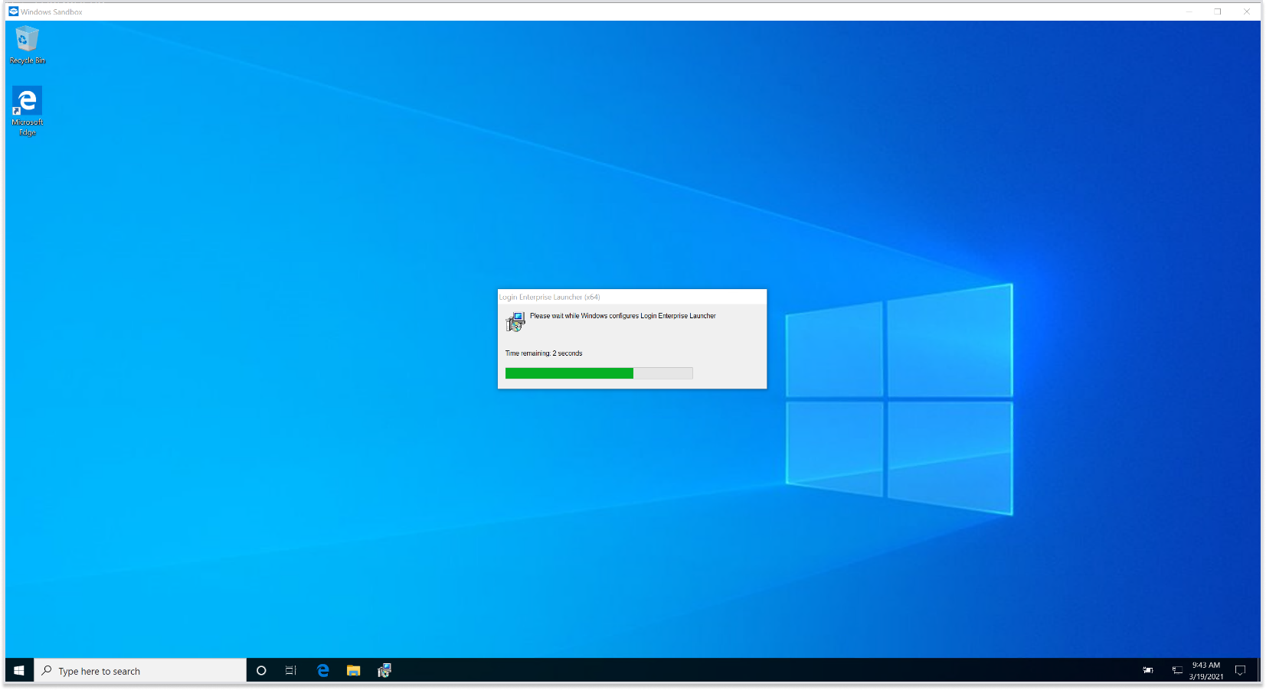Open the Action Center notifications icon
1266x690 pixels.
pyautogui.click(x=1241, y=671)
